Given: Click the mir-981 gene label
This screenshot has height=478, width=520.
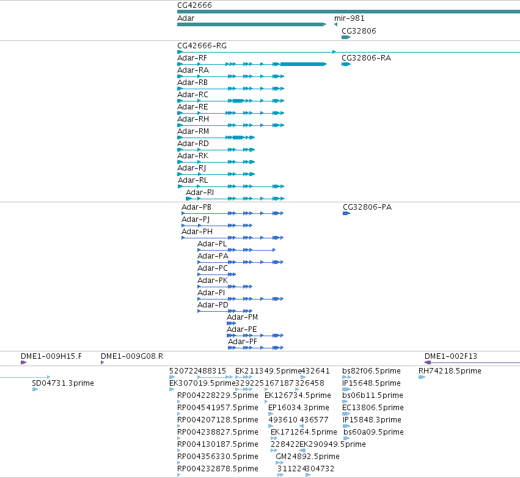Looking at the screenshot, I should click(x=349, y=18).
